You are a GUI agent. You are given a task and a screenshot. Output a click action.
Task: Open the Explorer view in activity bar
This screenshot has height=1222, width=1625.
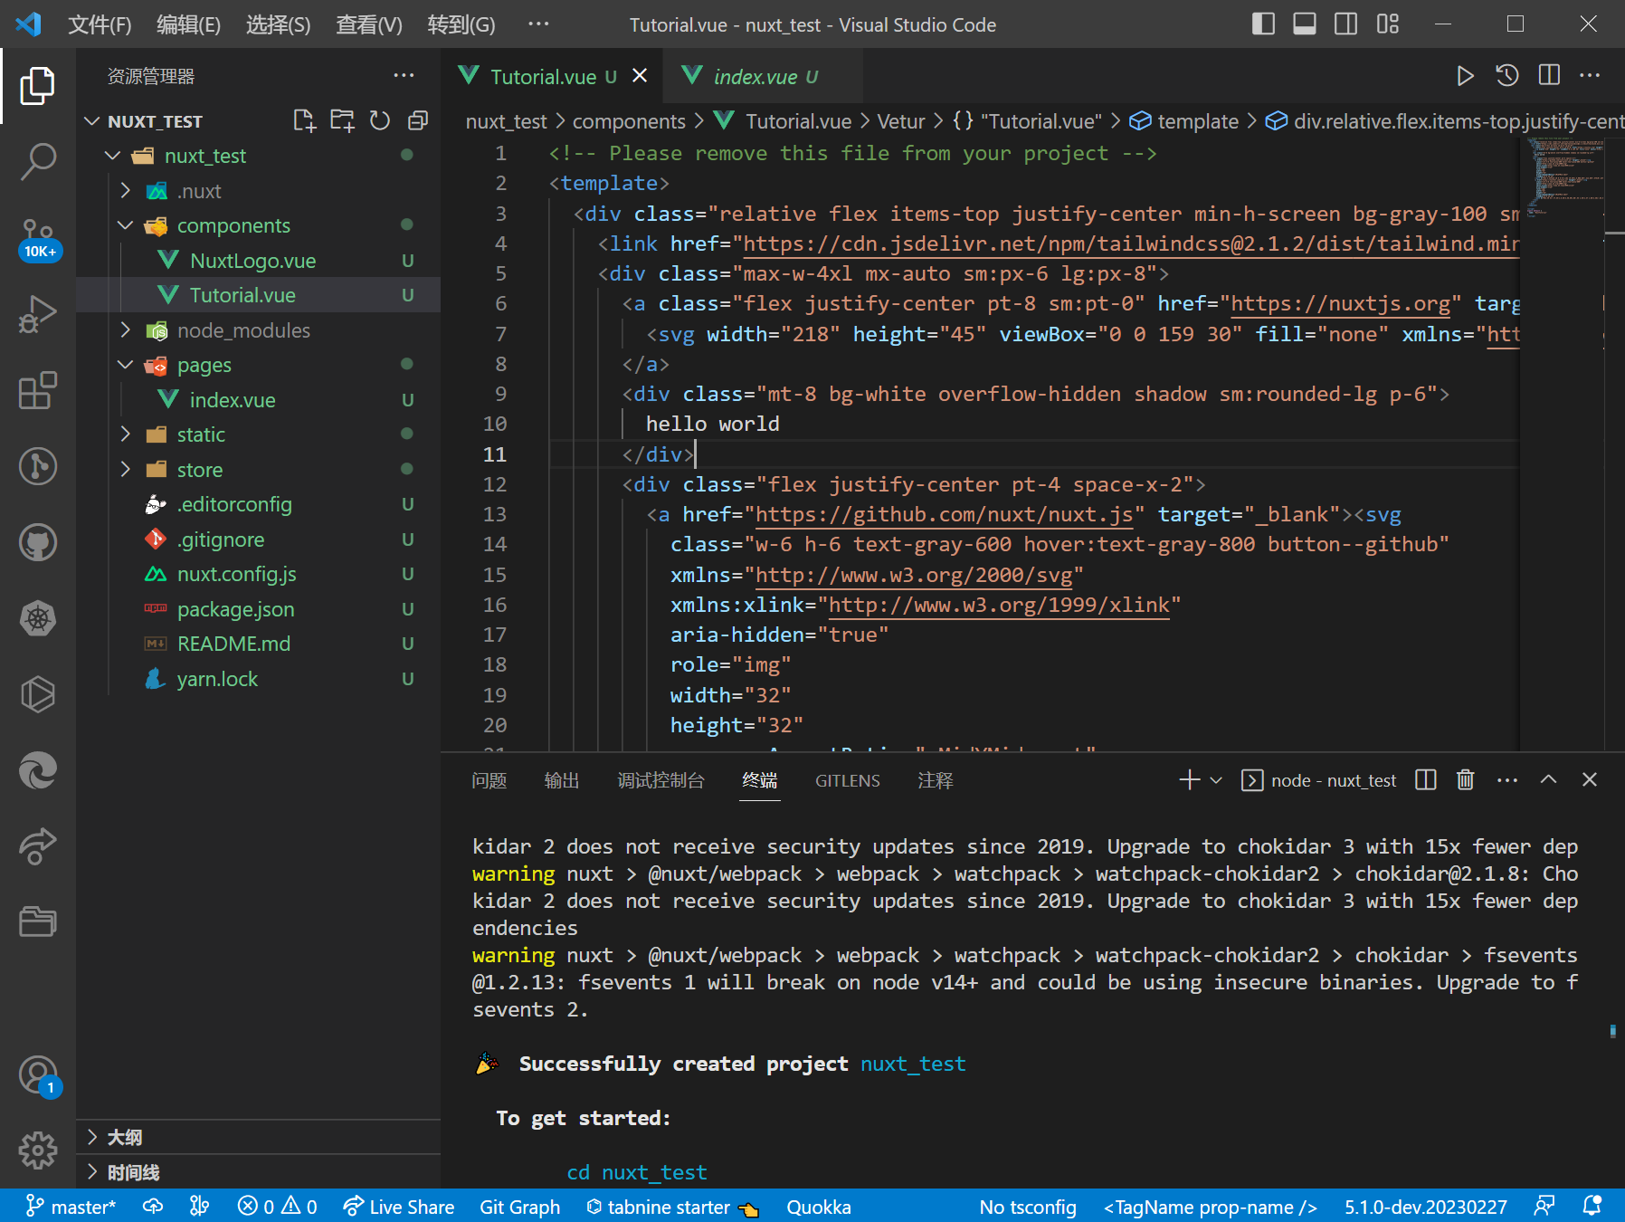(x=37, y=86)
